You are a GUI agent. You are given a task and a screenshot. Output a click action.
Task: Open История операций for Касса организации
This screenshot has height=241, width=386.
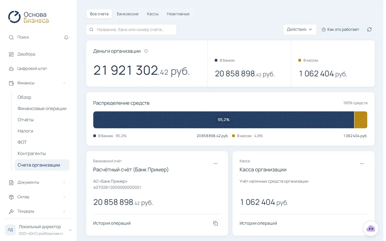pos(258,223)
